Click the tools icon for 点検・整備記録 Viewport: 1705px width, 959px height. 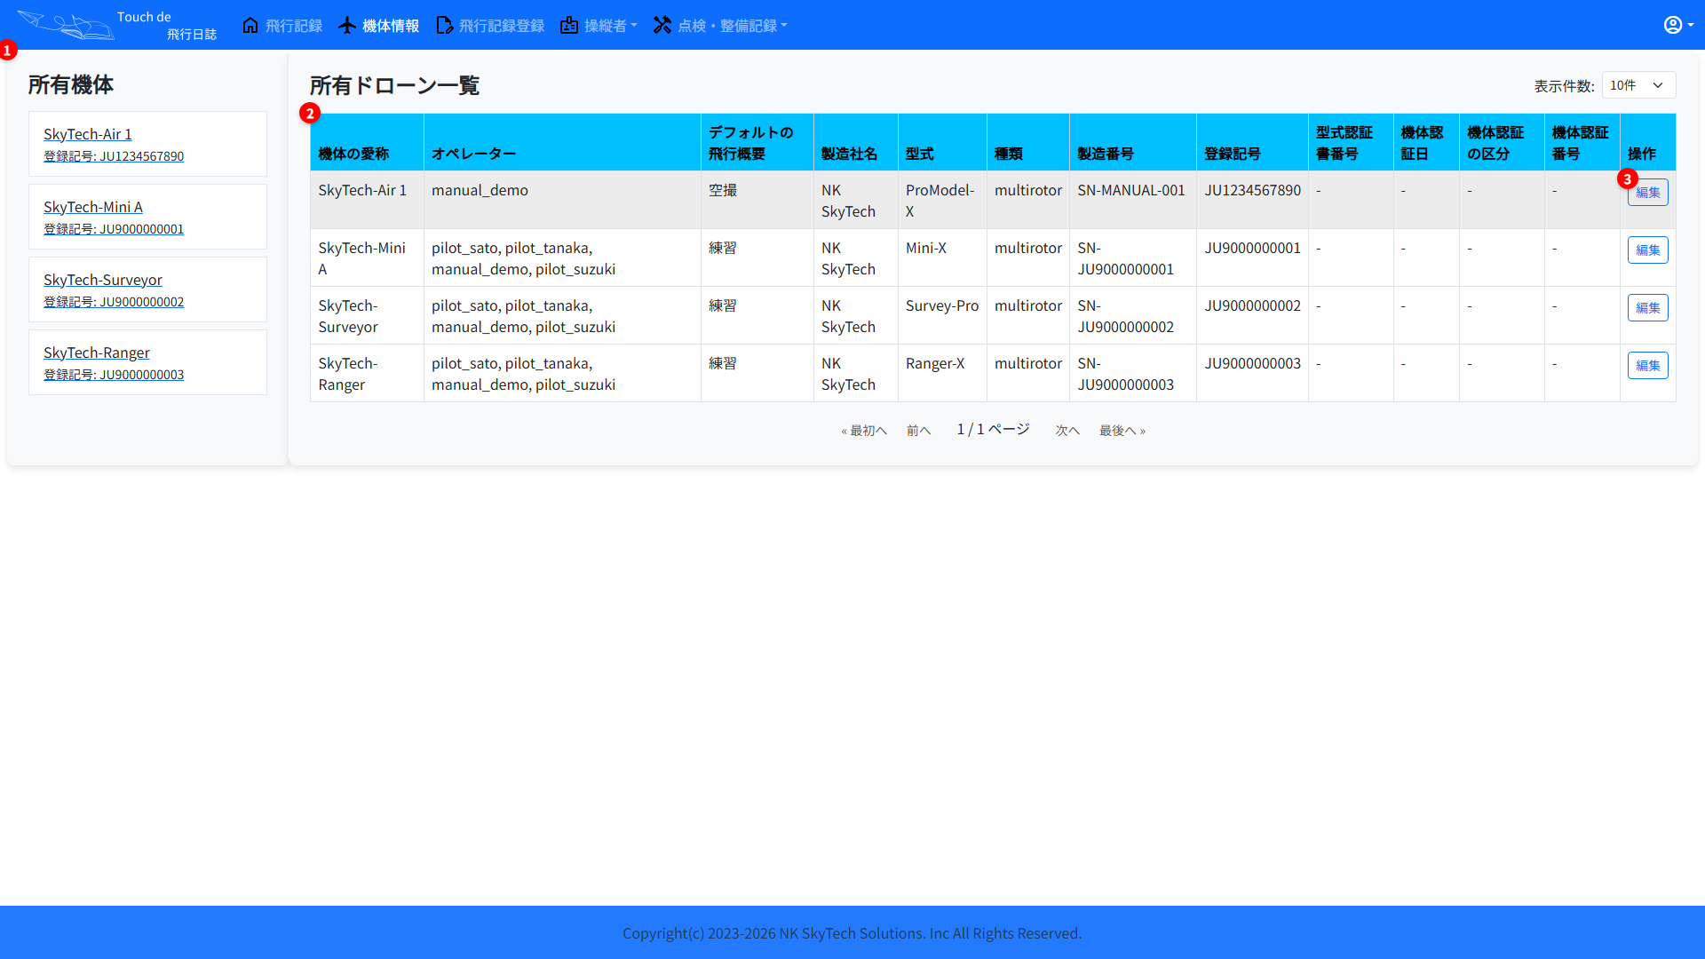(x=662, y=25)
